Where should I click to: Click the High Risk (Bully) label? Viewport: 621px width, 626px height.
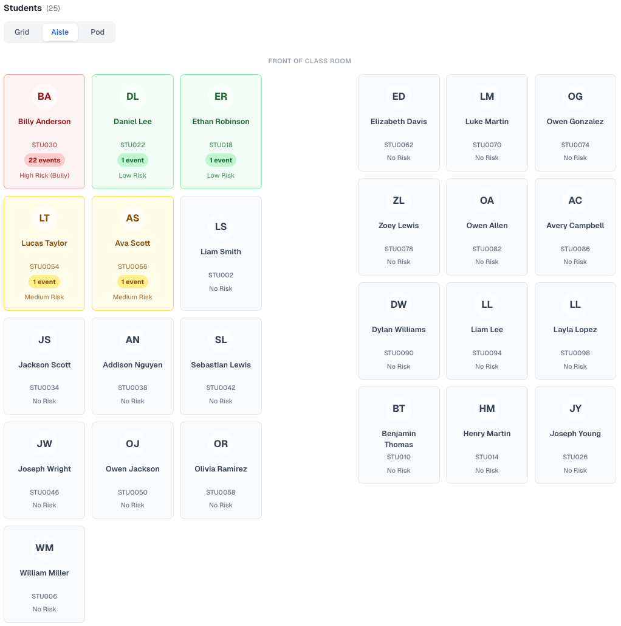[44, 175]
